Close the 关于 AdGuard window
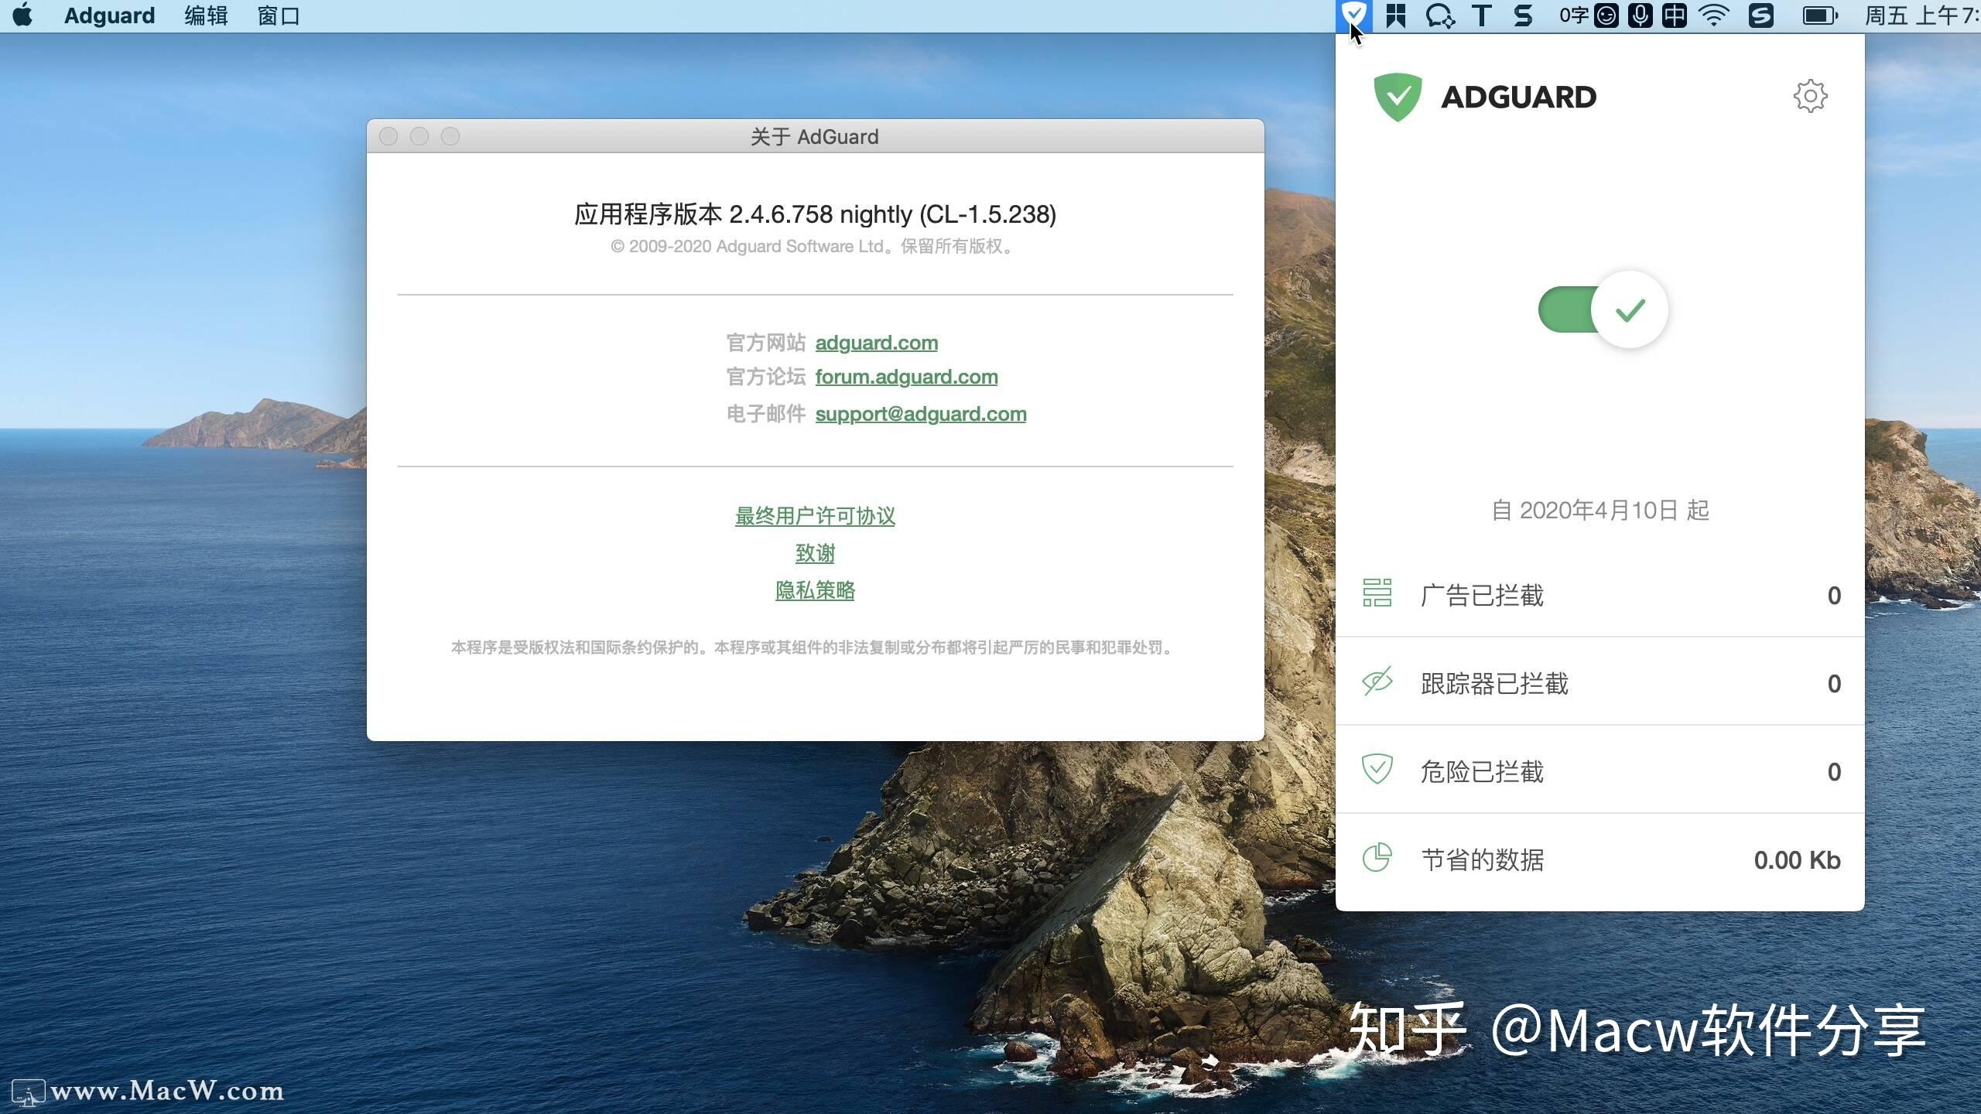Viewport: 1981px width, 1114px height. point(388,136)
